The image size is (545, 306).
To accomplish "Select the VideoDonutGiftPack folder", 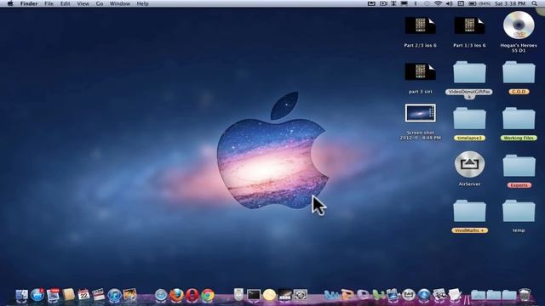I will (469, 80).
